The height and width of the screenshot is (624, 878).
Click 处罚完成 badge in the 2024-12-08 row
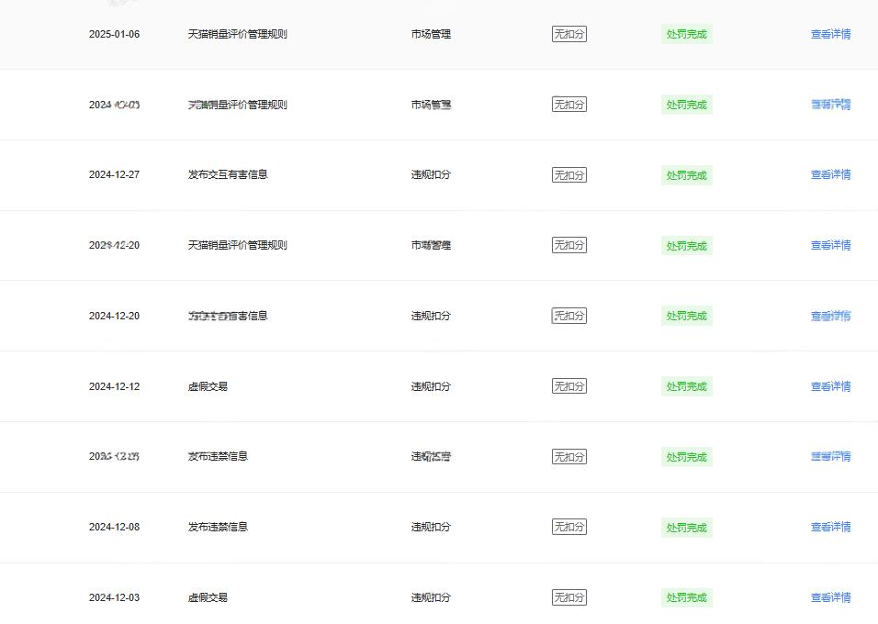click(686, 527)
